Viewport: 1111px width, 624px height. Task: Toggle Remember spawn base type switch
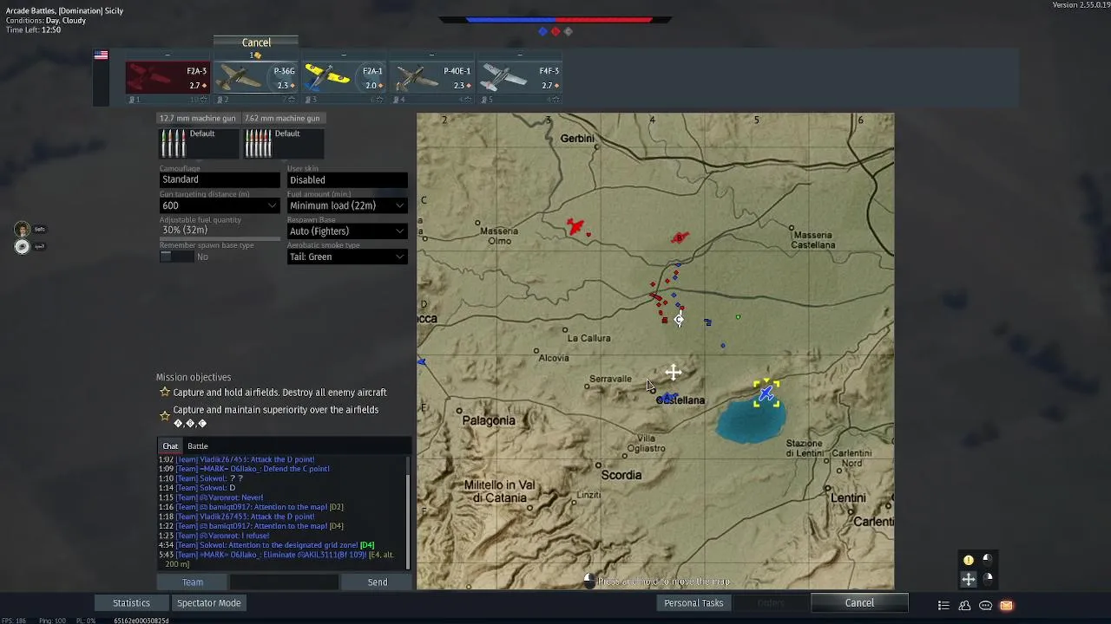point(177,257)
